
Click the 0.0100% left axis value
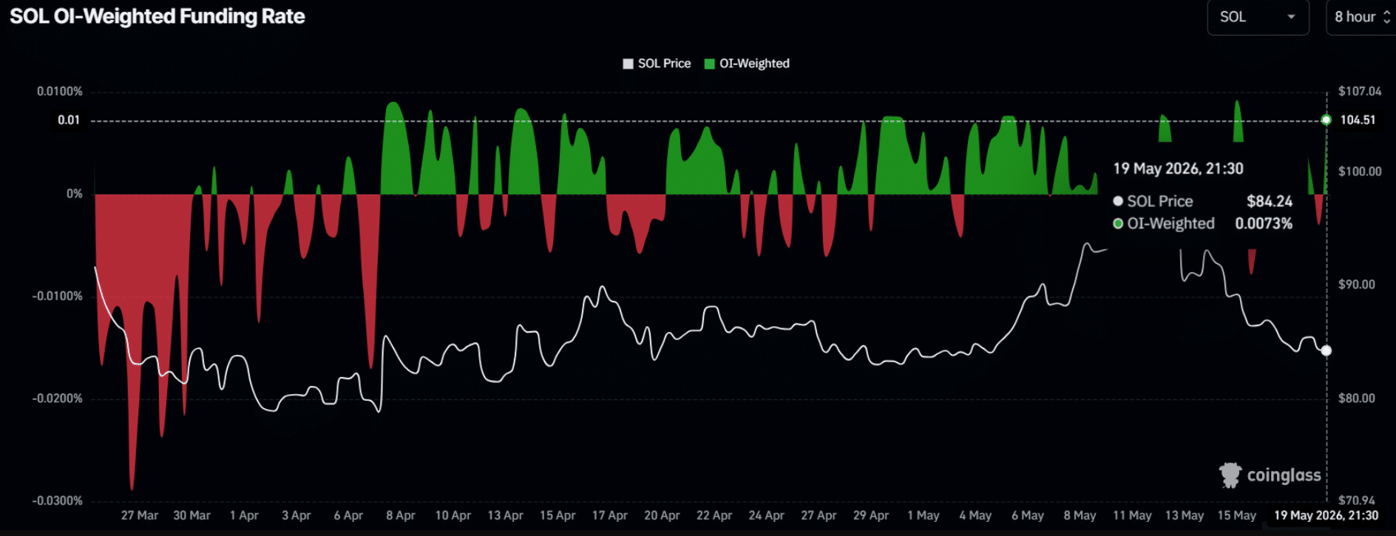tap(60, 92)
